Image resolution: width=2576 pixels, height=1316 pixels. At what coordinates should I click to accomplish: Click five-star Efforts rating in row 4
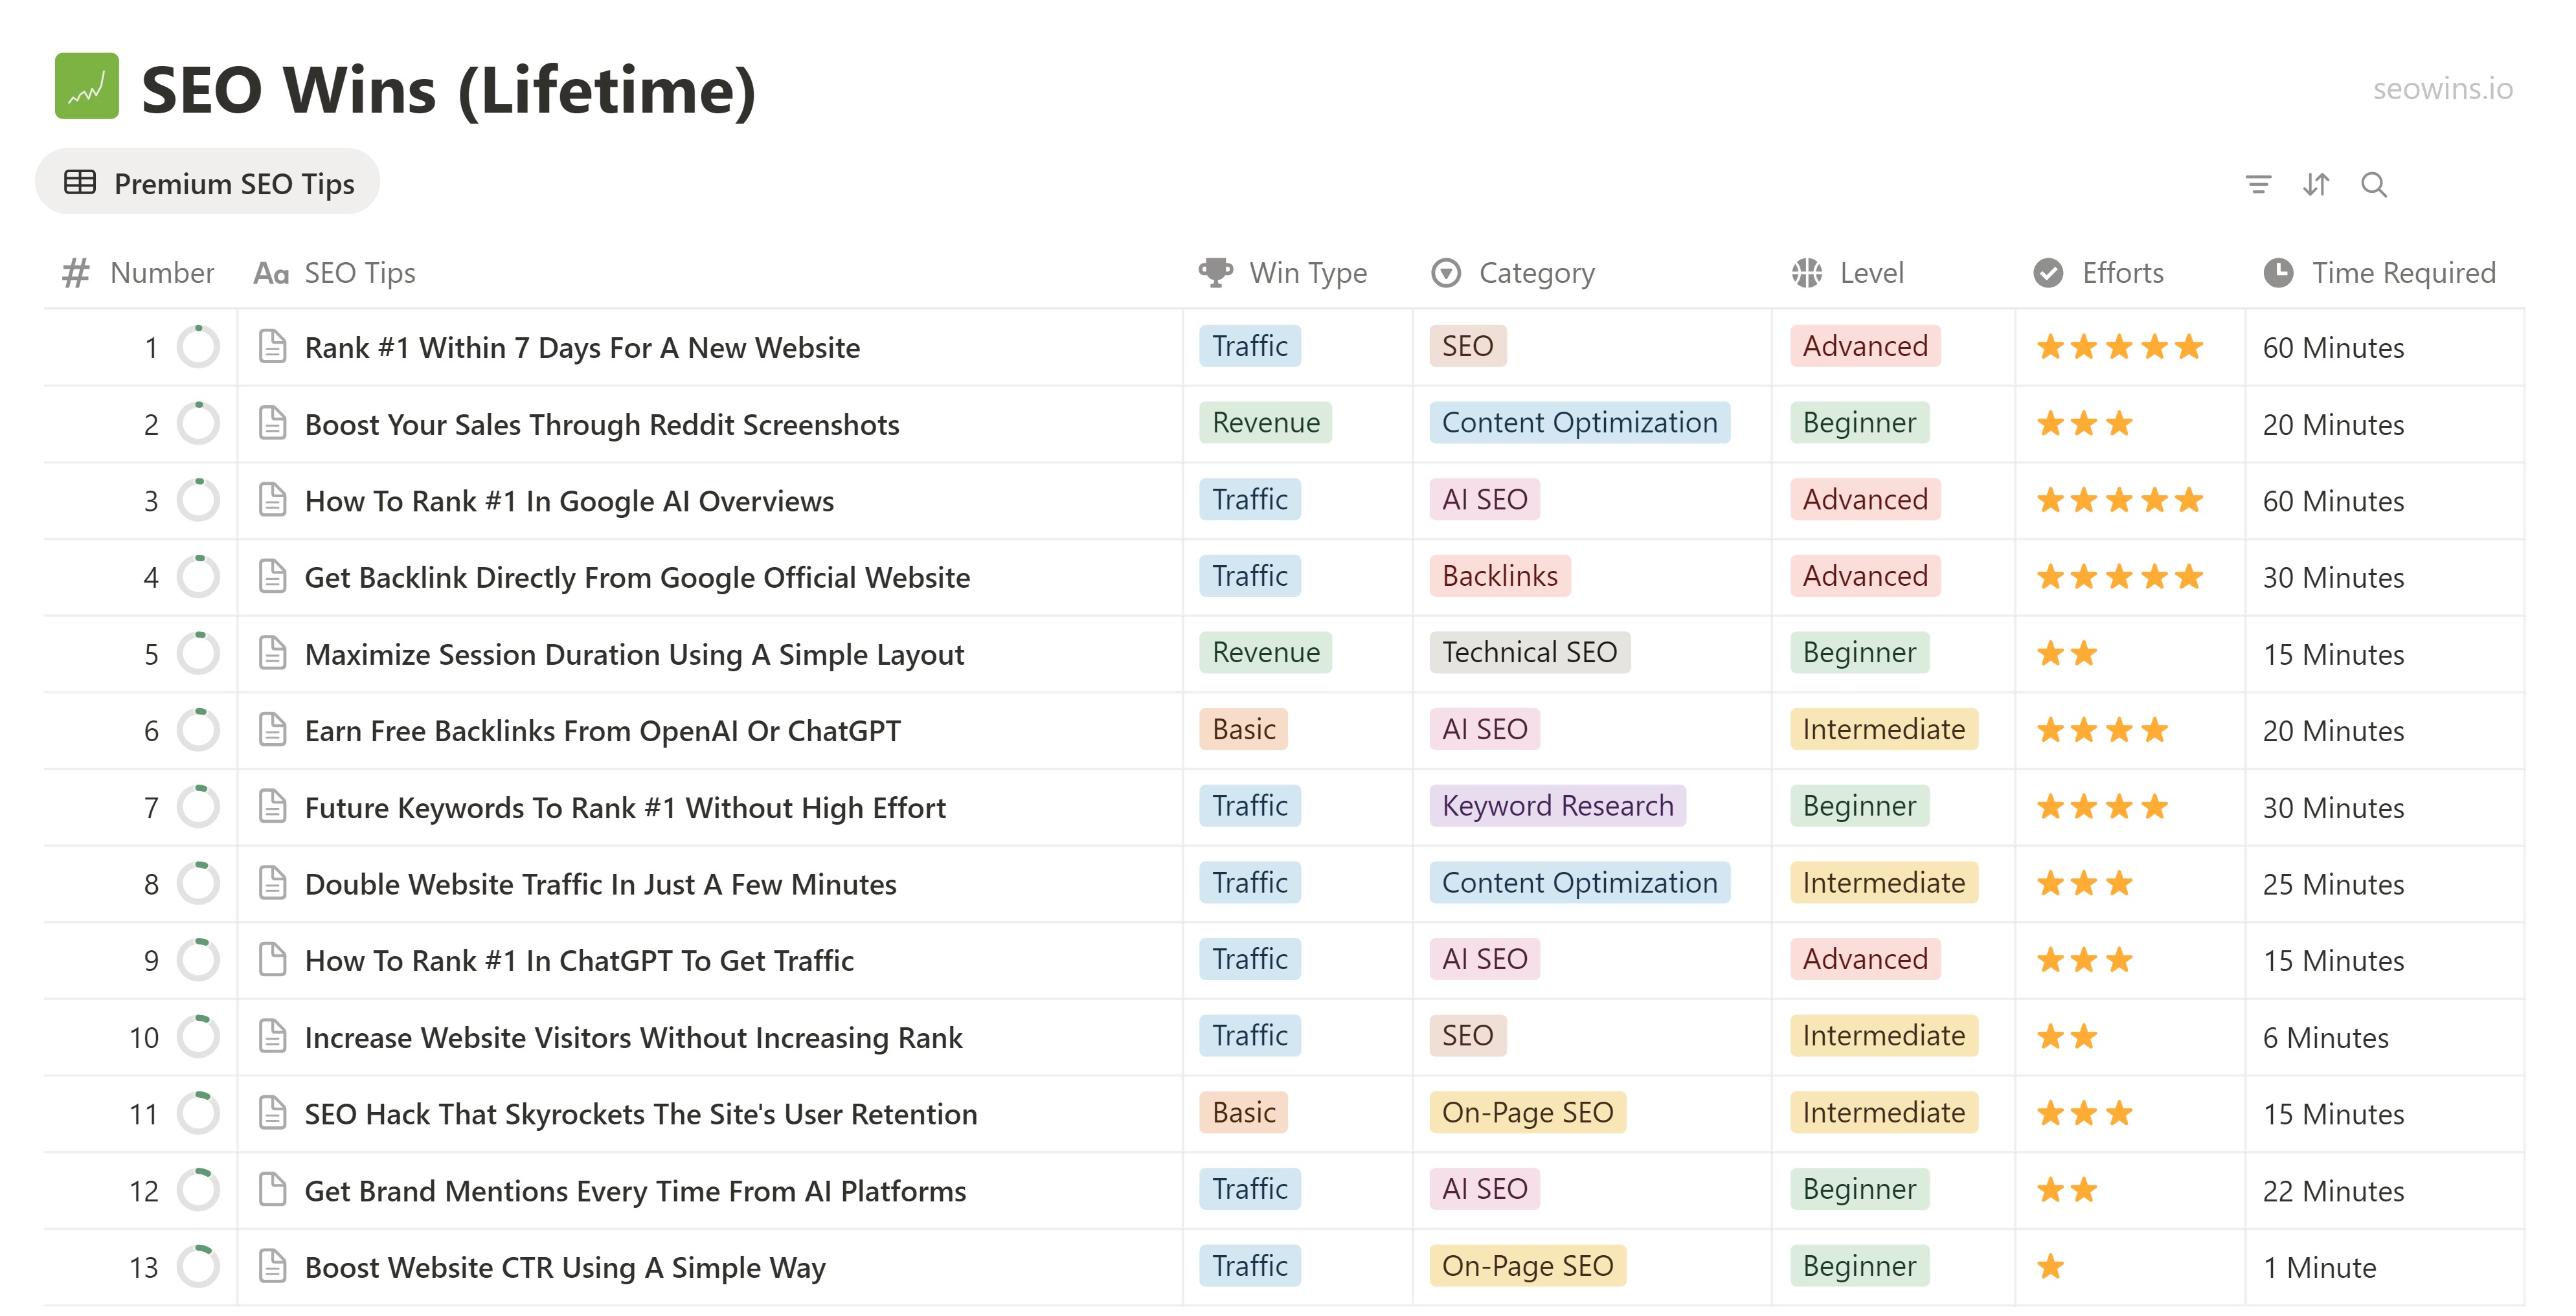(2119, 577)
